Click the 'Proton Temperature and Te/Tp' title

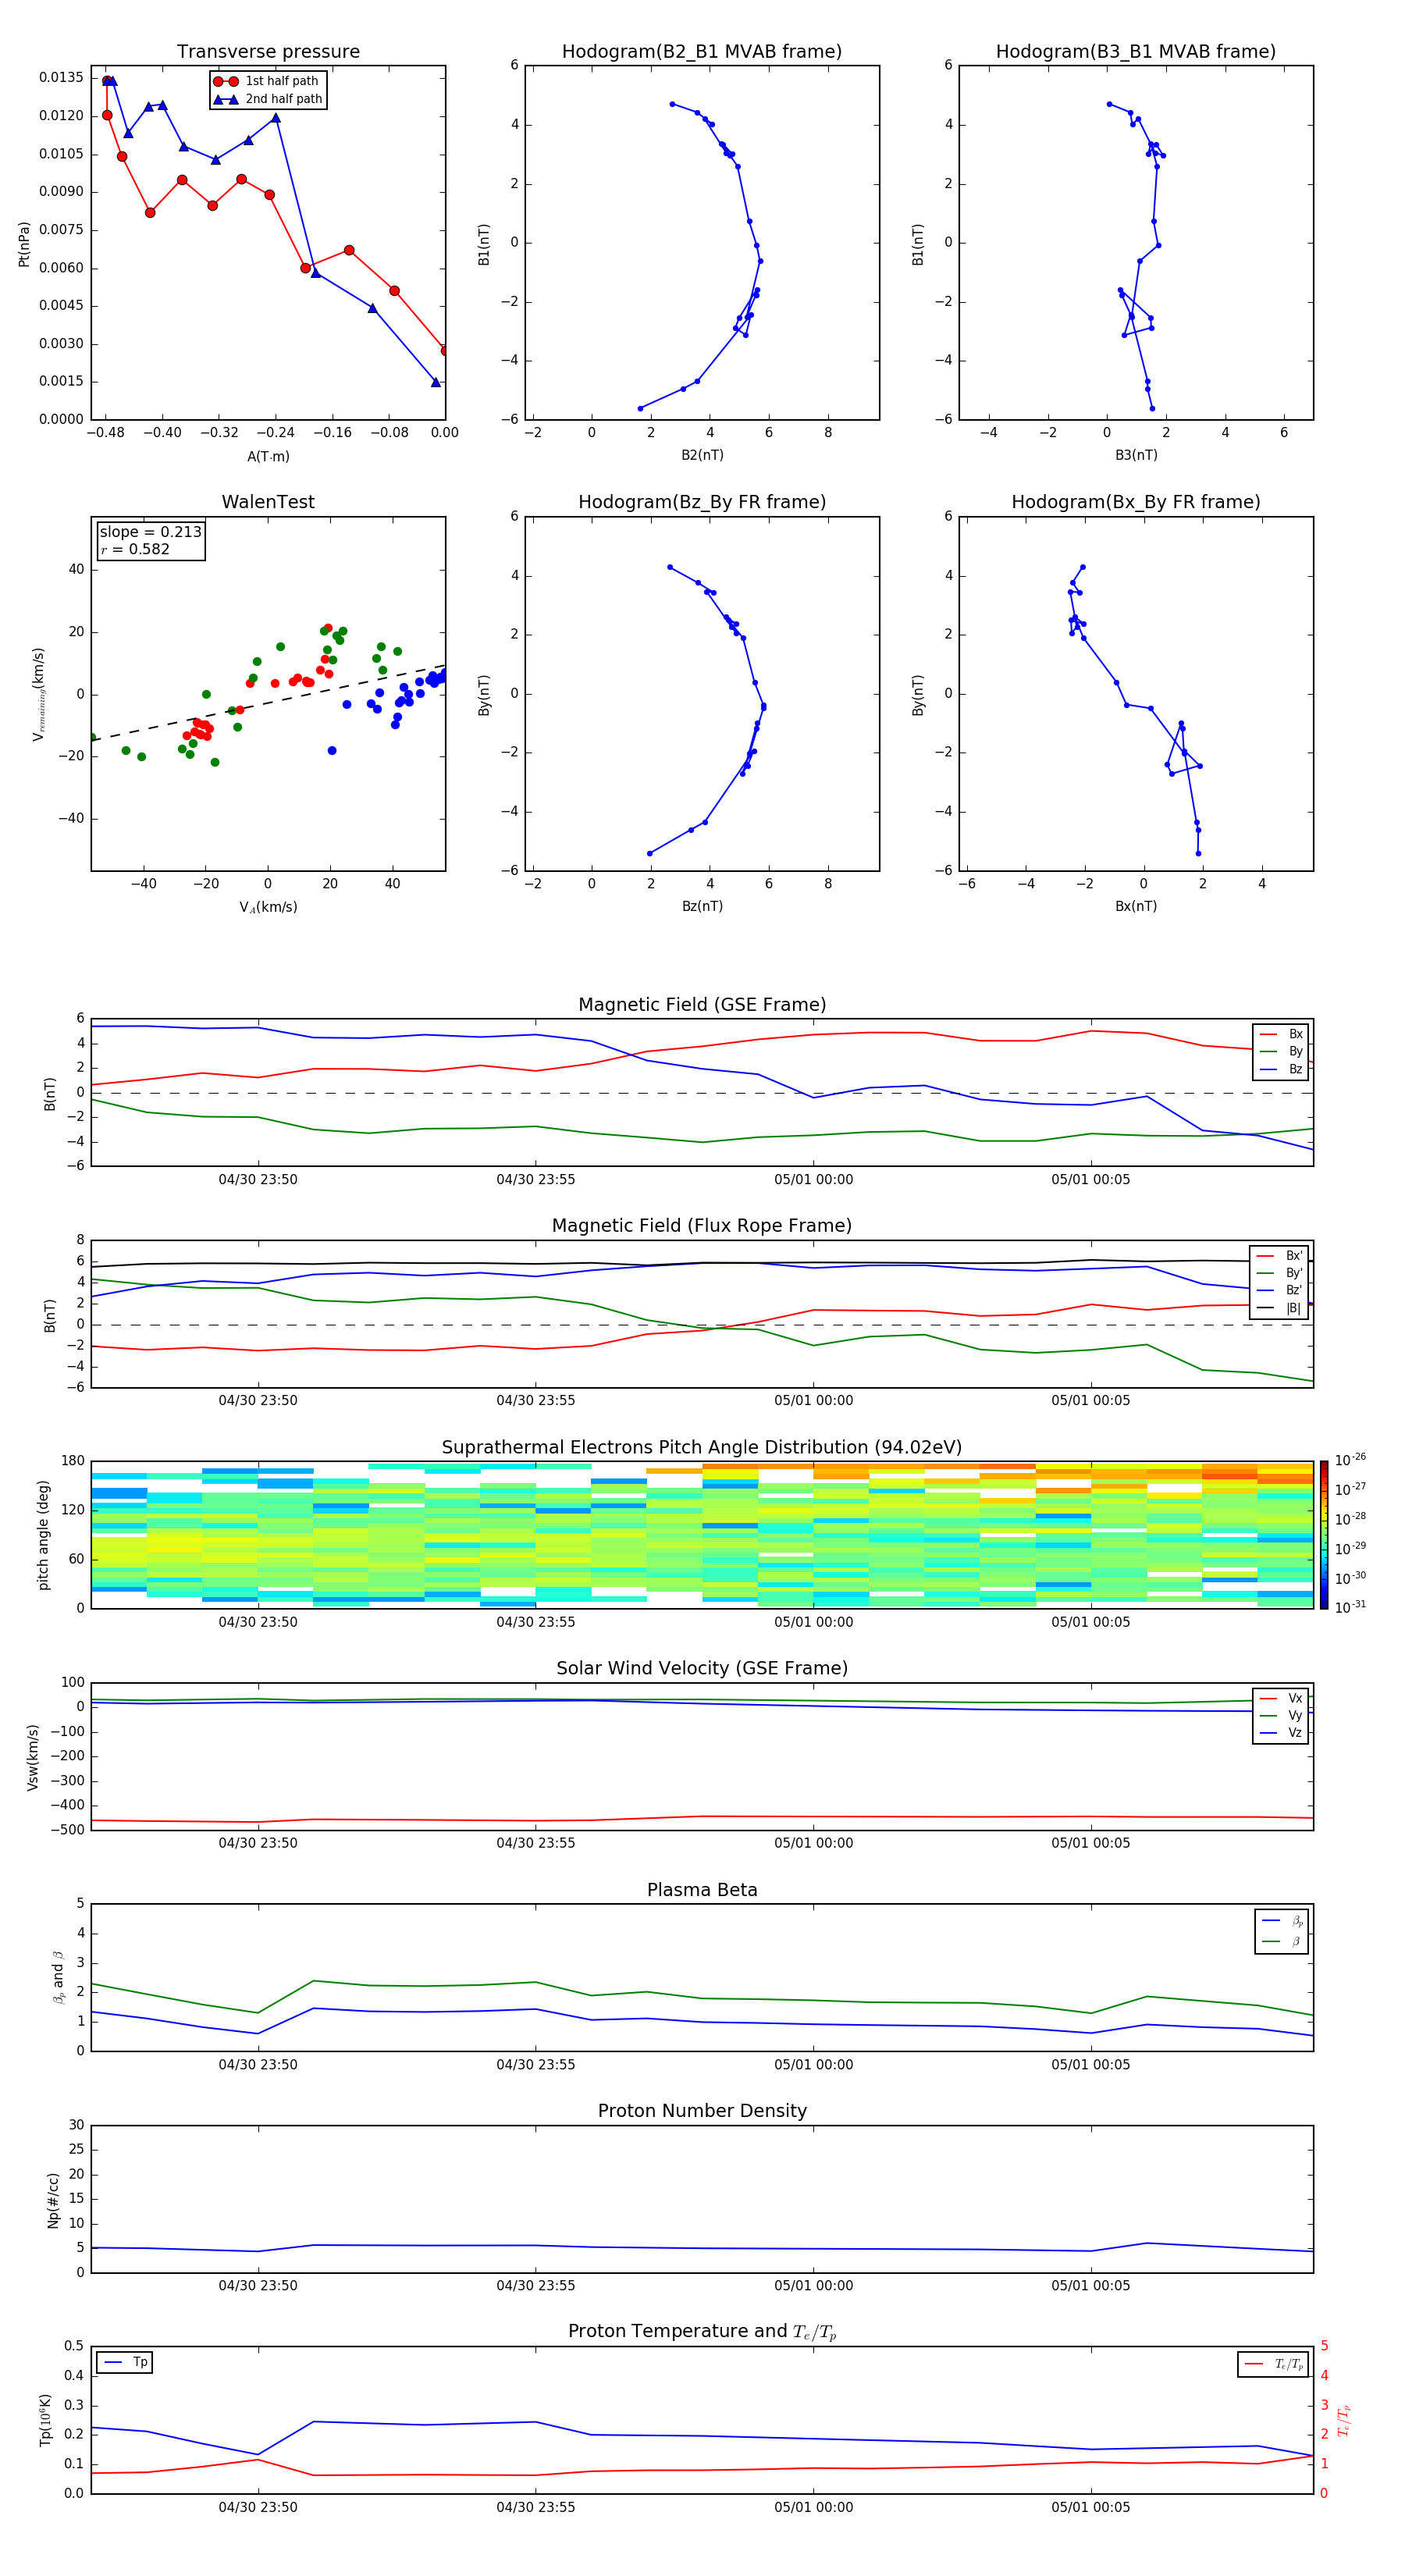702,2332
